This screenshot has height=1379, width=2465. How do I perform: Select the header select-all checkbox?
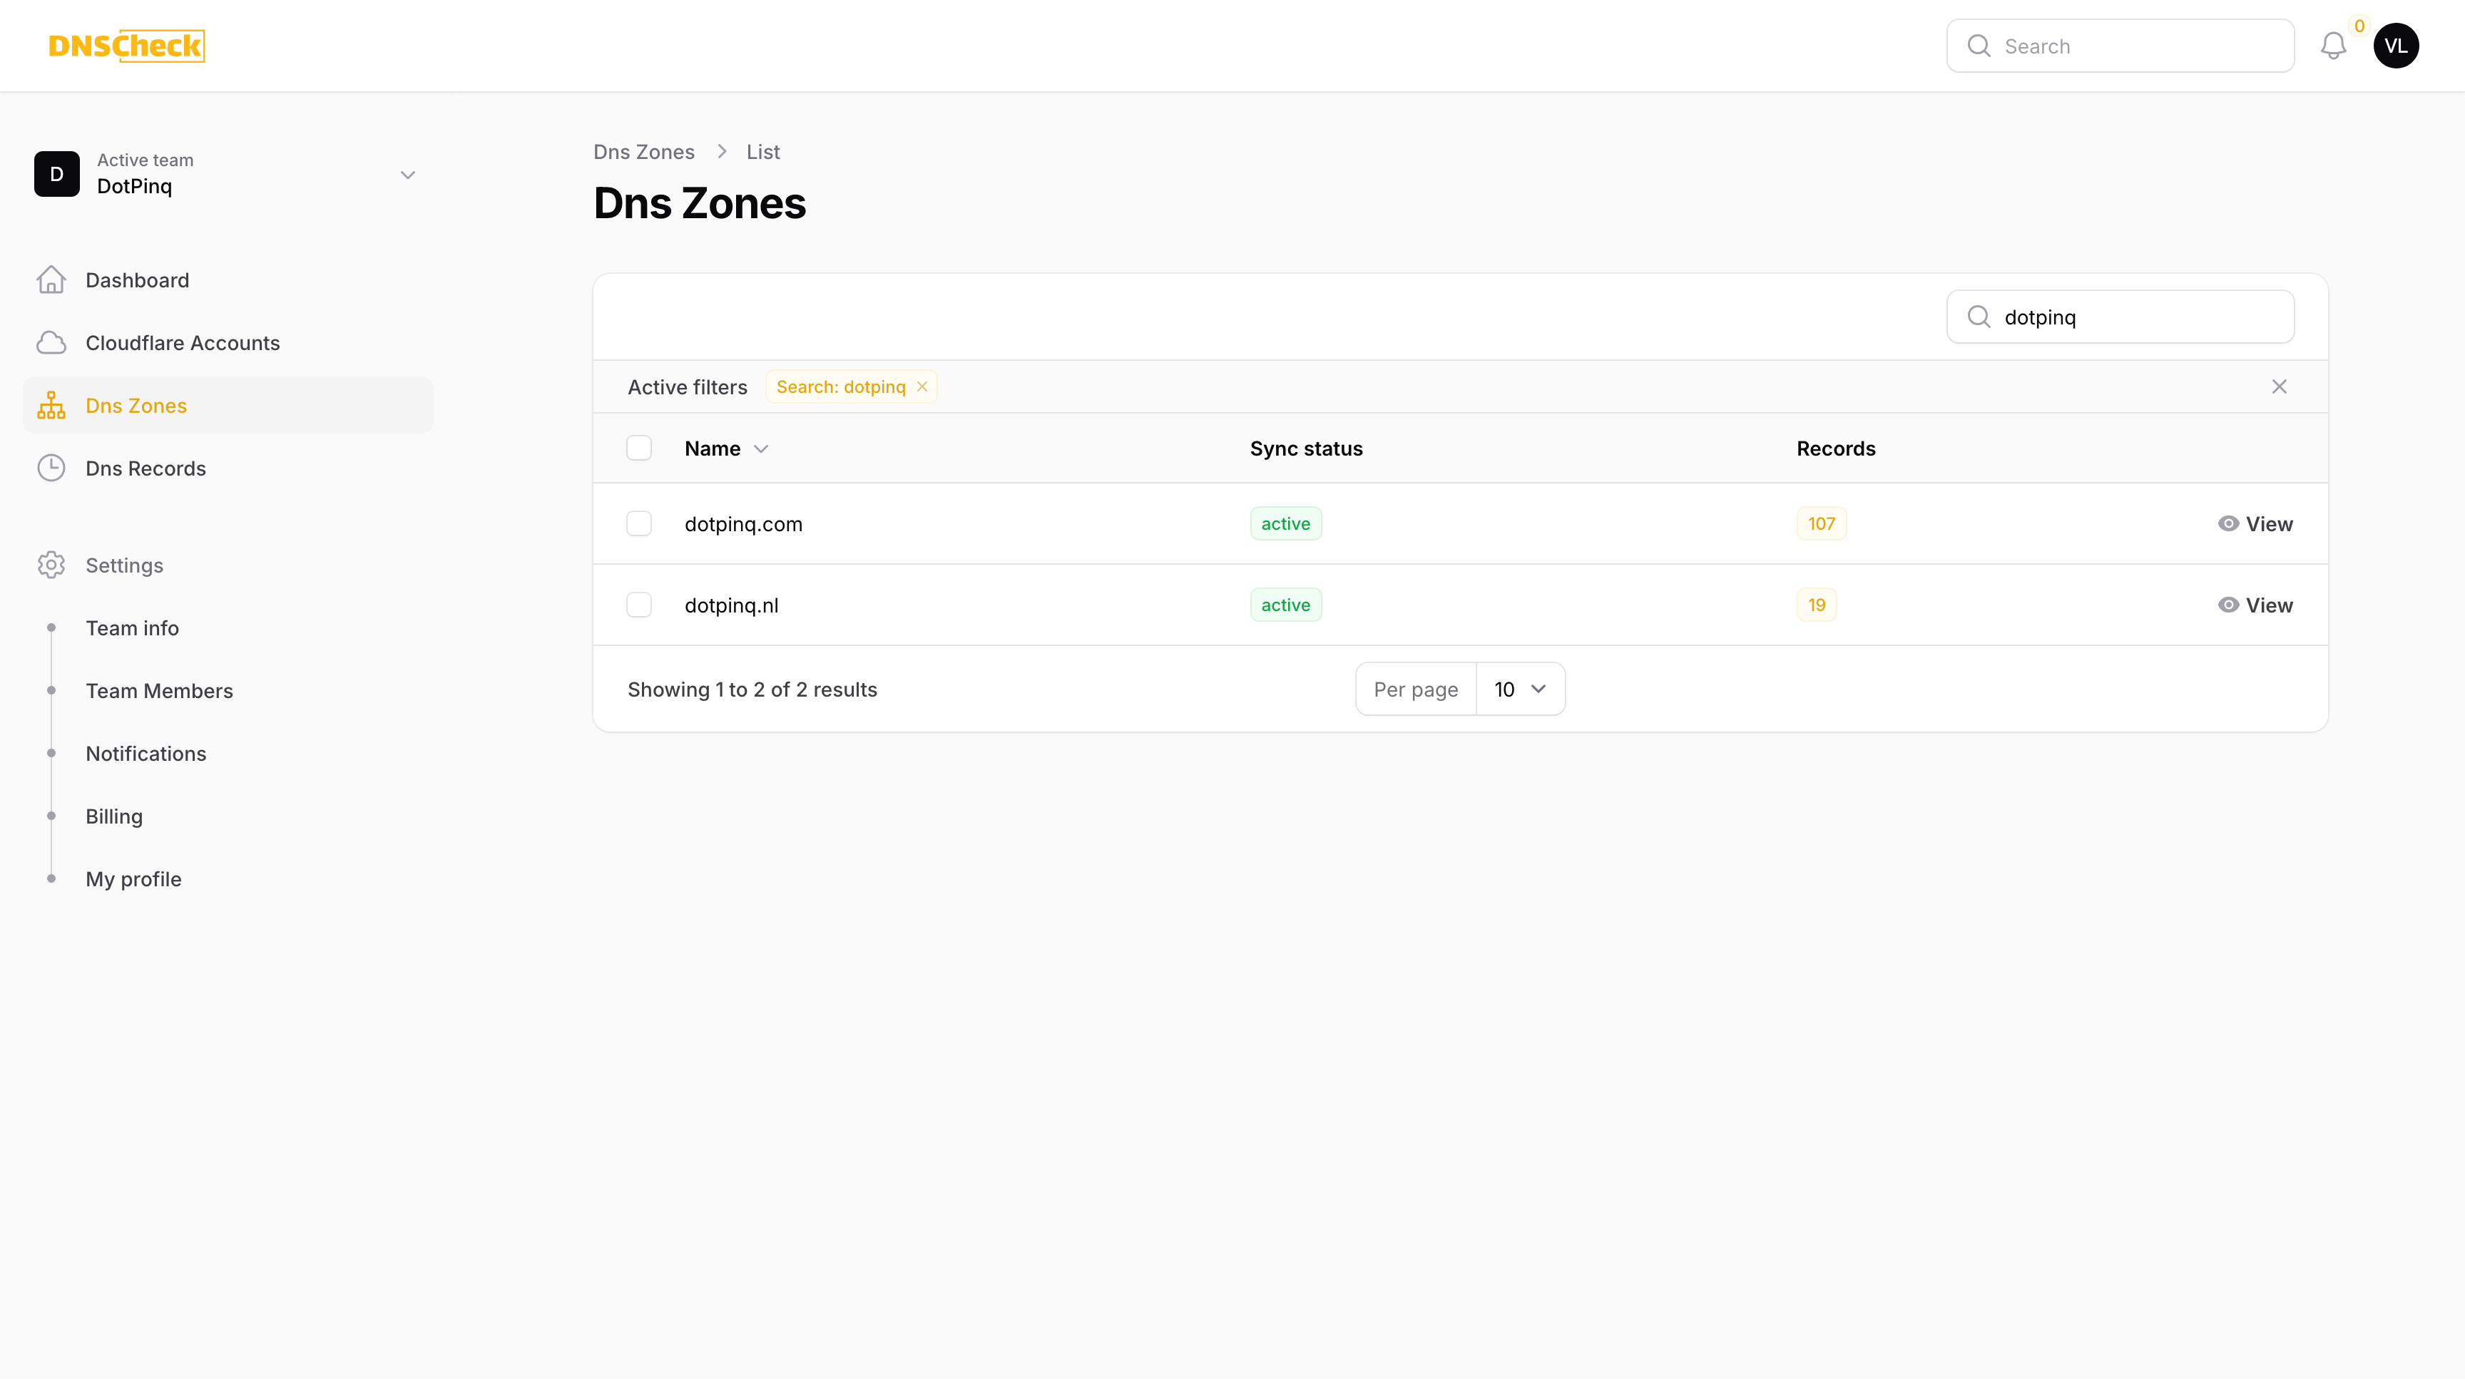[x=639, y=446]
